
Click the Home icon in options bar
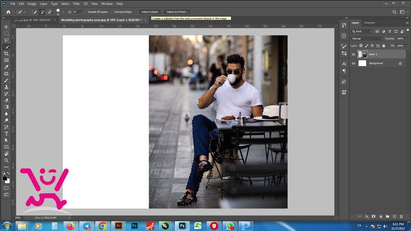[8, 12]
